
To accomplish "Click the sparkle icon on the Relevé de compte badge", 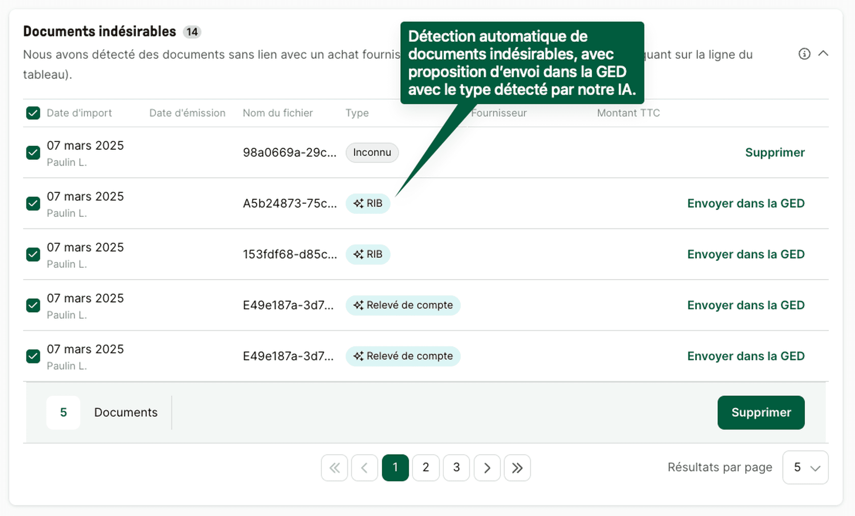I will [x=358, y=305].
